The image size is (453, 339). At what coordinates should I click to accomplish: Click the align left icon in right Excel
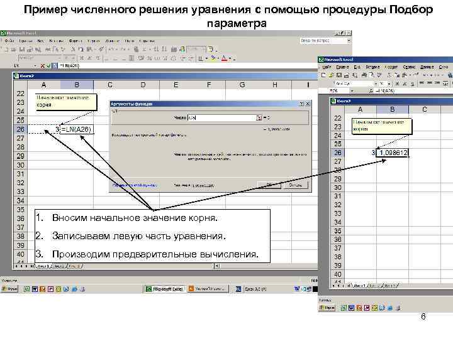point(422,83)
